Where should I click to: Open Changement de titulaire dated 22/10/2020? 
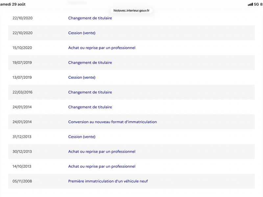pyautogui.click(x=90, y=18)
